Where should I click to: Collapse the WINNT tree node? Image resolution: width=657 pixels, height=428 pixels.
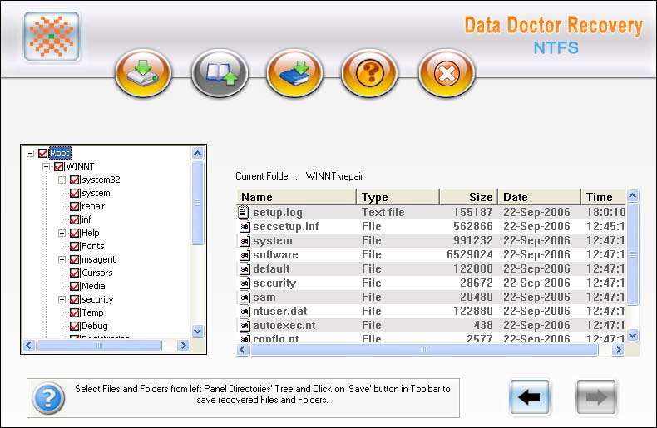coord(46,167)
